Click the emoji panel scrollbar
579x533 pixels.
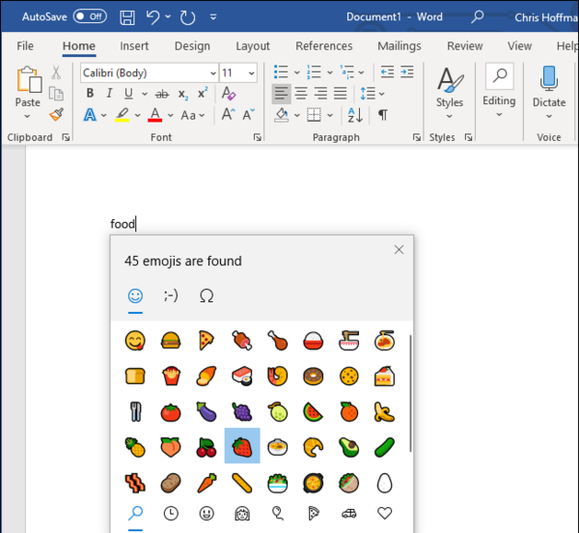410,393
